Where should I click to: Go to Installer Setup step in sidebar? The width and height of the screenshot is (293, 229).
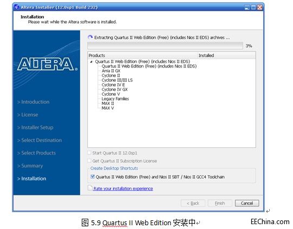tap(35, 127)
